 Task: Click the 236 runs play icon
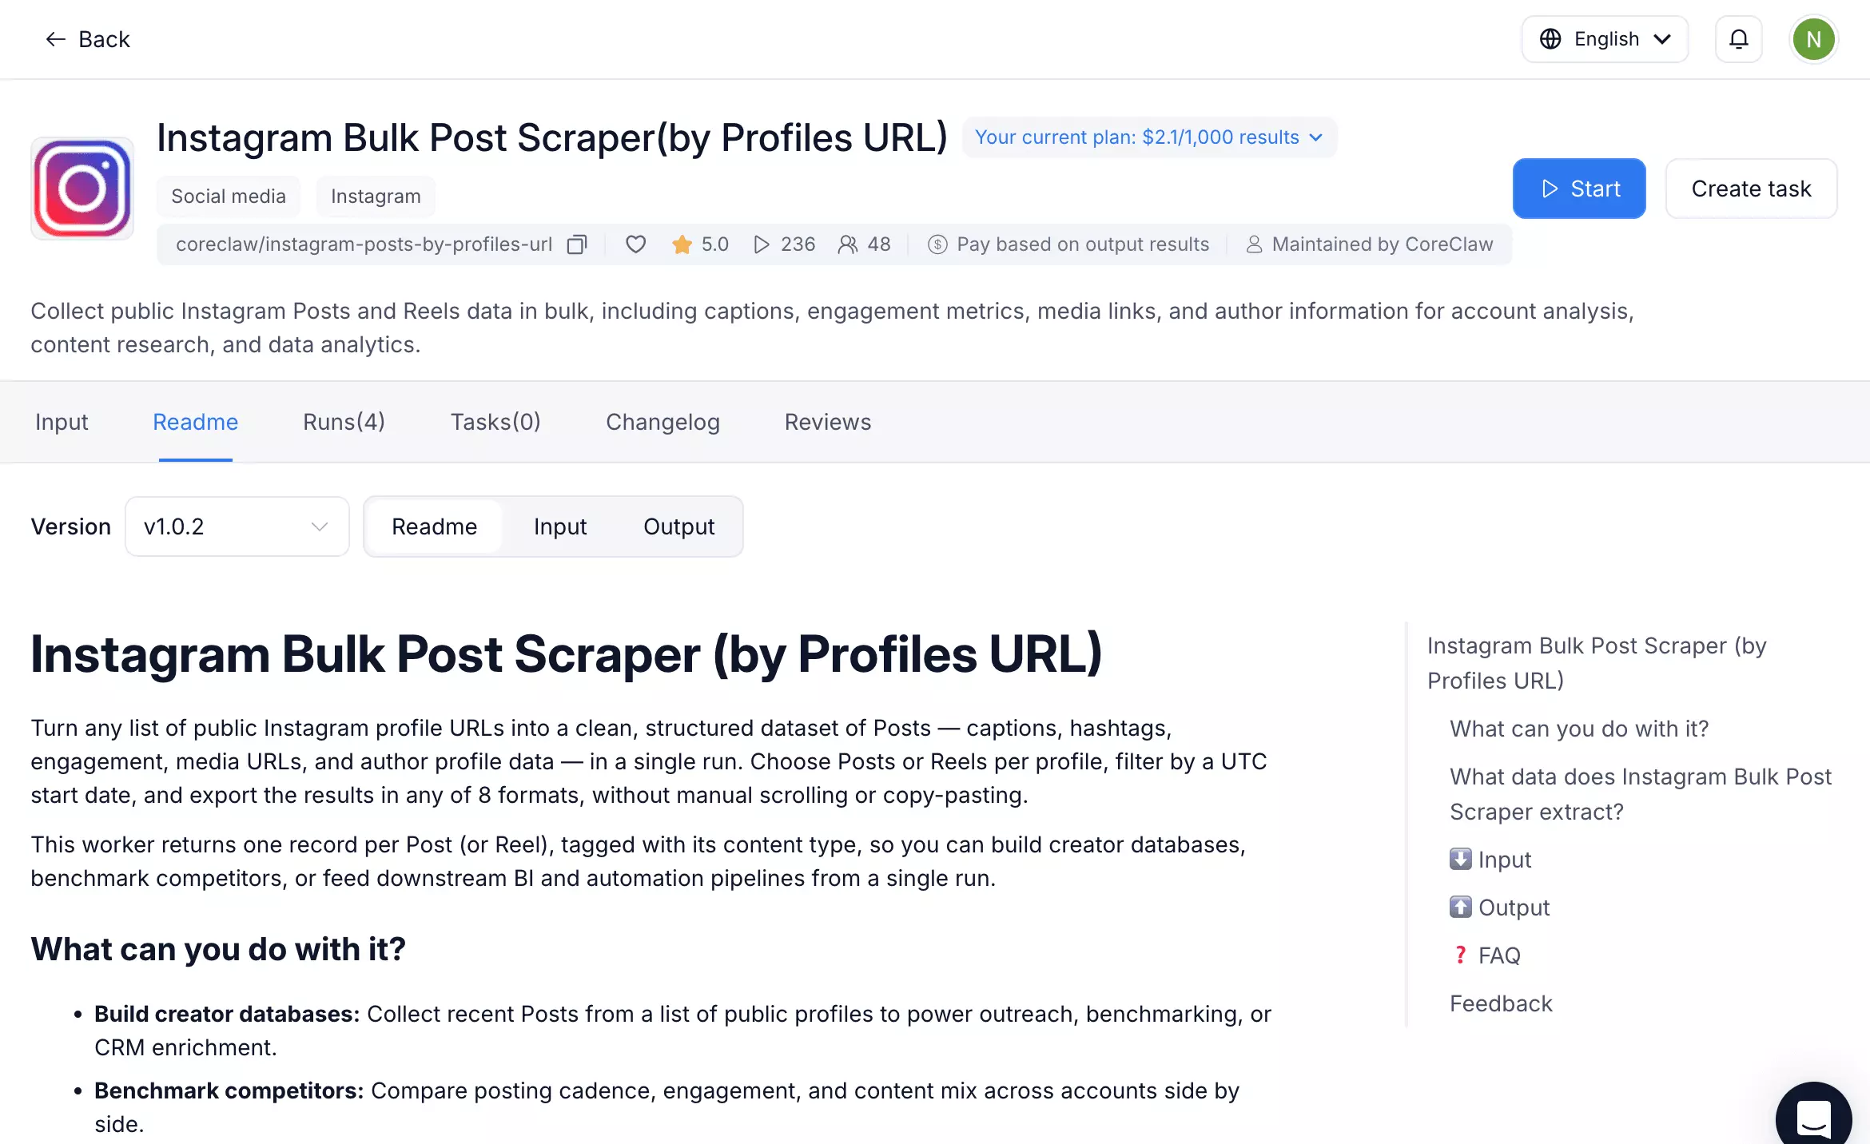[x=762, y=244]
